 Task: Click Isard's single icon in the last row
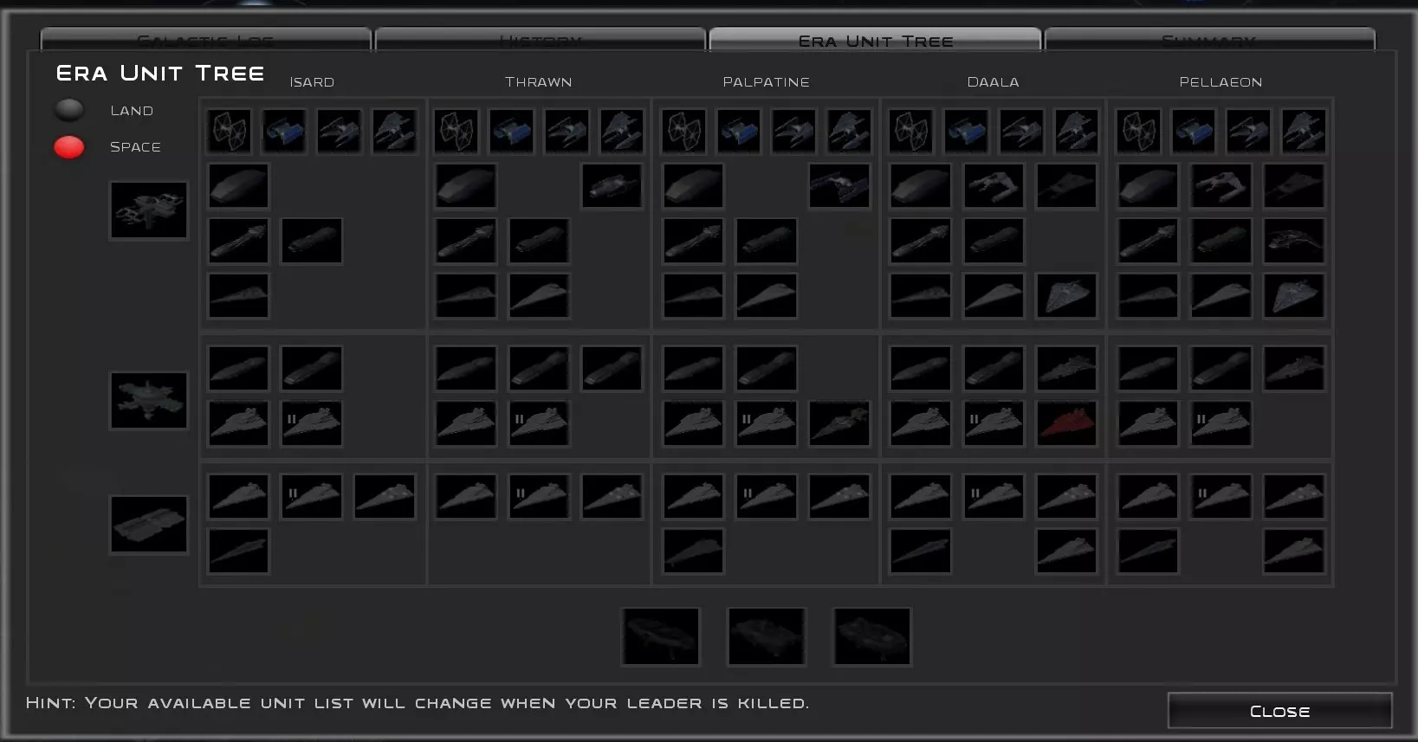pos(238,552)
